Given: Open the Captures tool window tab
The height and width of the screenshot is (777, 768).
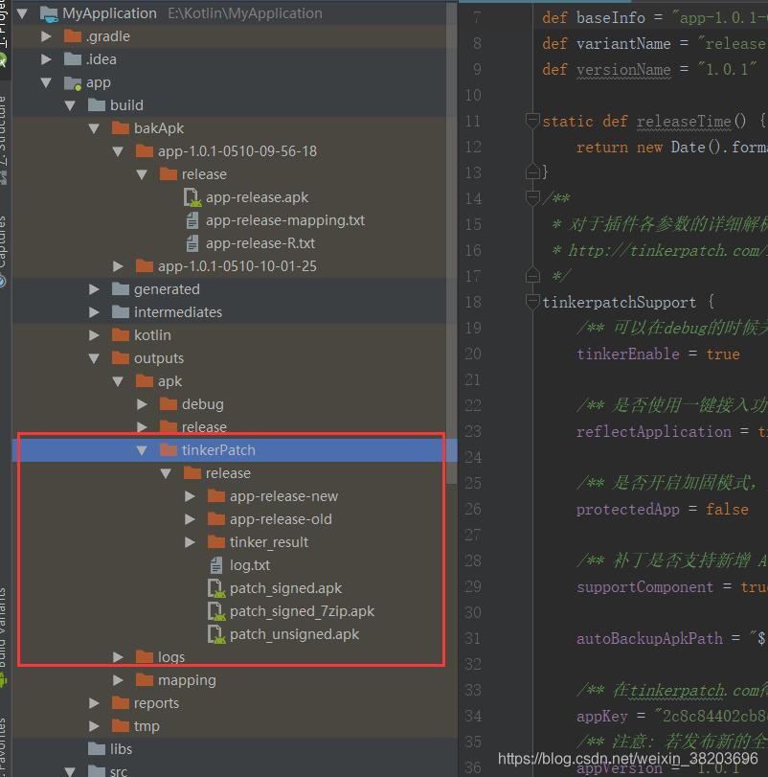Looking at the screenshot, I should click(4, 250).
